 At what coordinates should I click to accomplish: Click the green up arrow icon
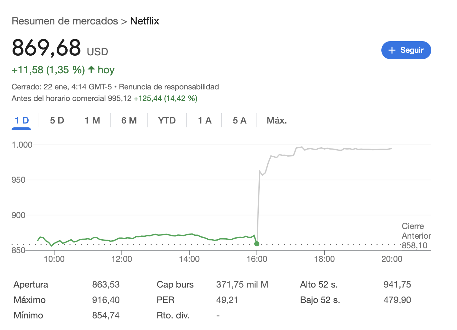point(91,69)
